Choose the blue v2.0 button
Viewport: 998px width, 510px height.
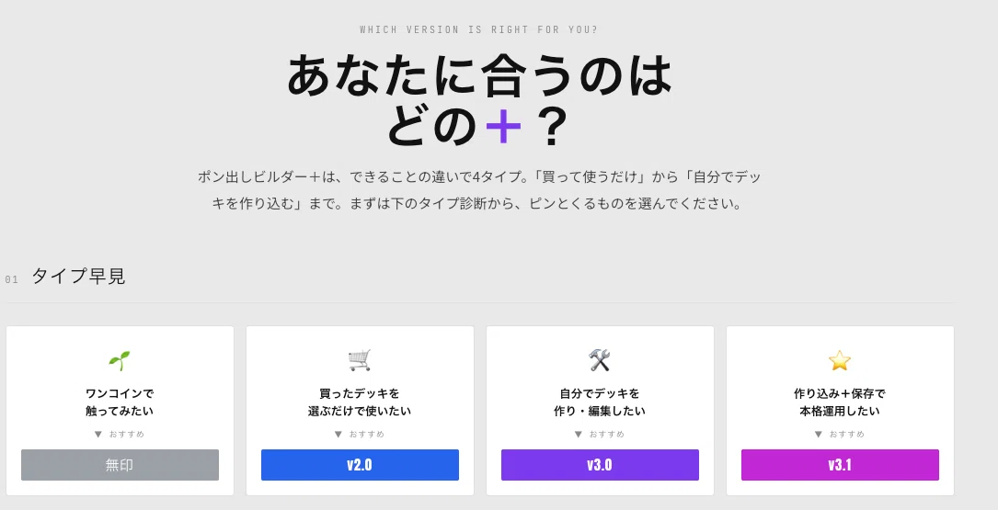360,465
